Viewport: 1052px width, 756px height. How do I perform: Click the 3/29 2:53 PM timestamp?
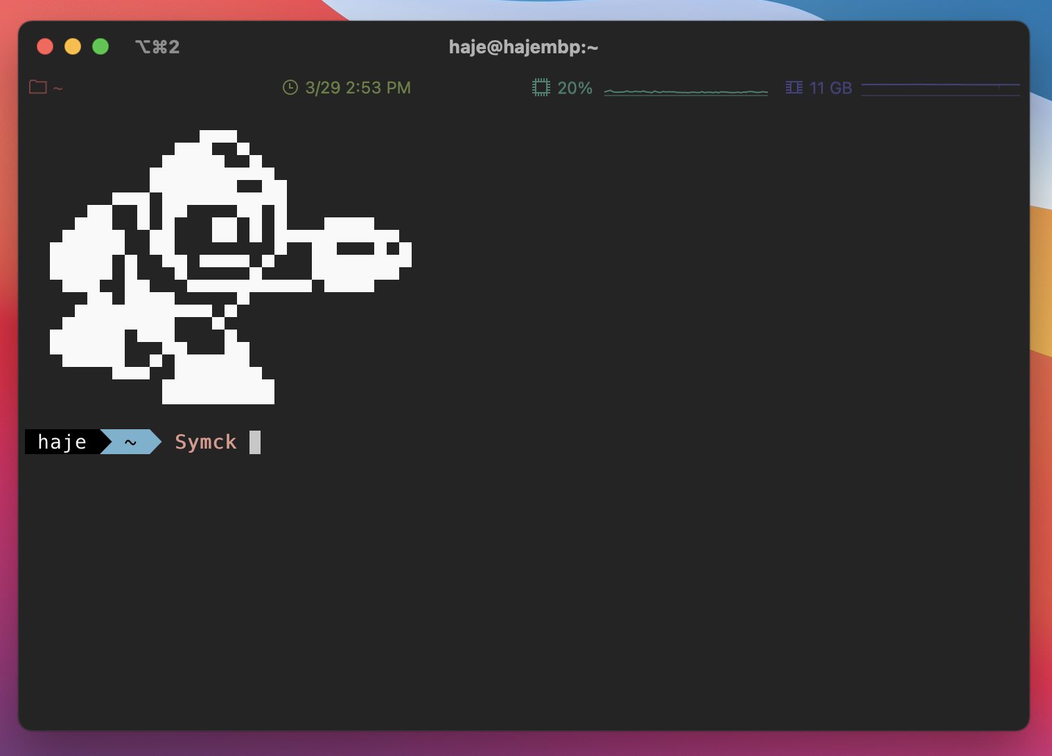(x=357, y=87)
